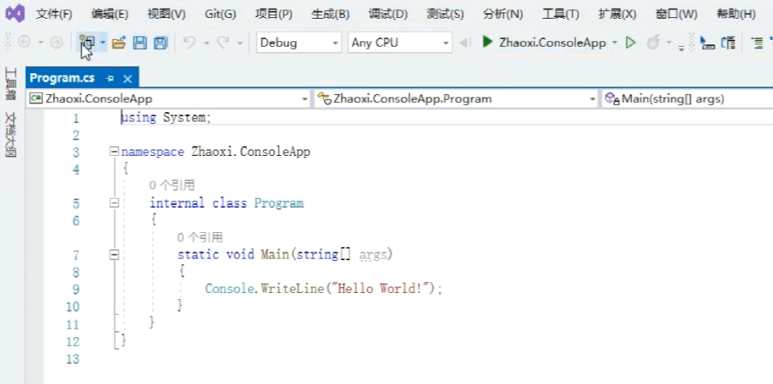The image size is (773, 384).
Task: Start debugging with the green play icon
Action: (488, 42)
